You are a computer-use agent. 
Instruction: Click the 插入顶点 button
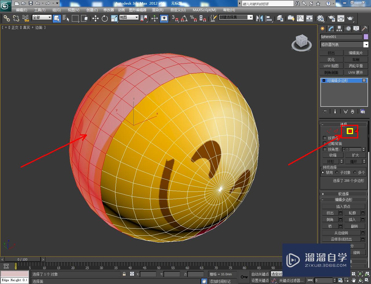(x=343, y=207)
